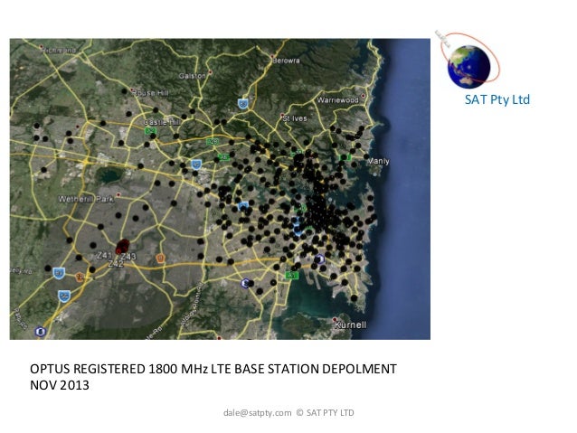The width and height of the screenshot is (577, 433).
Task: Click the green route shield under Castle Hill
Action: click(151, 132)
